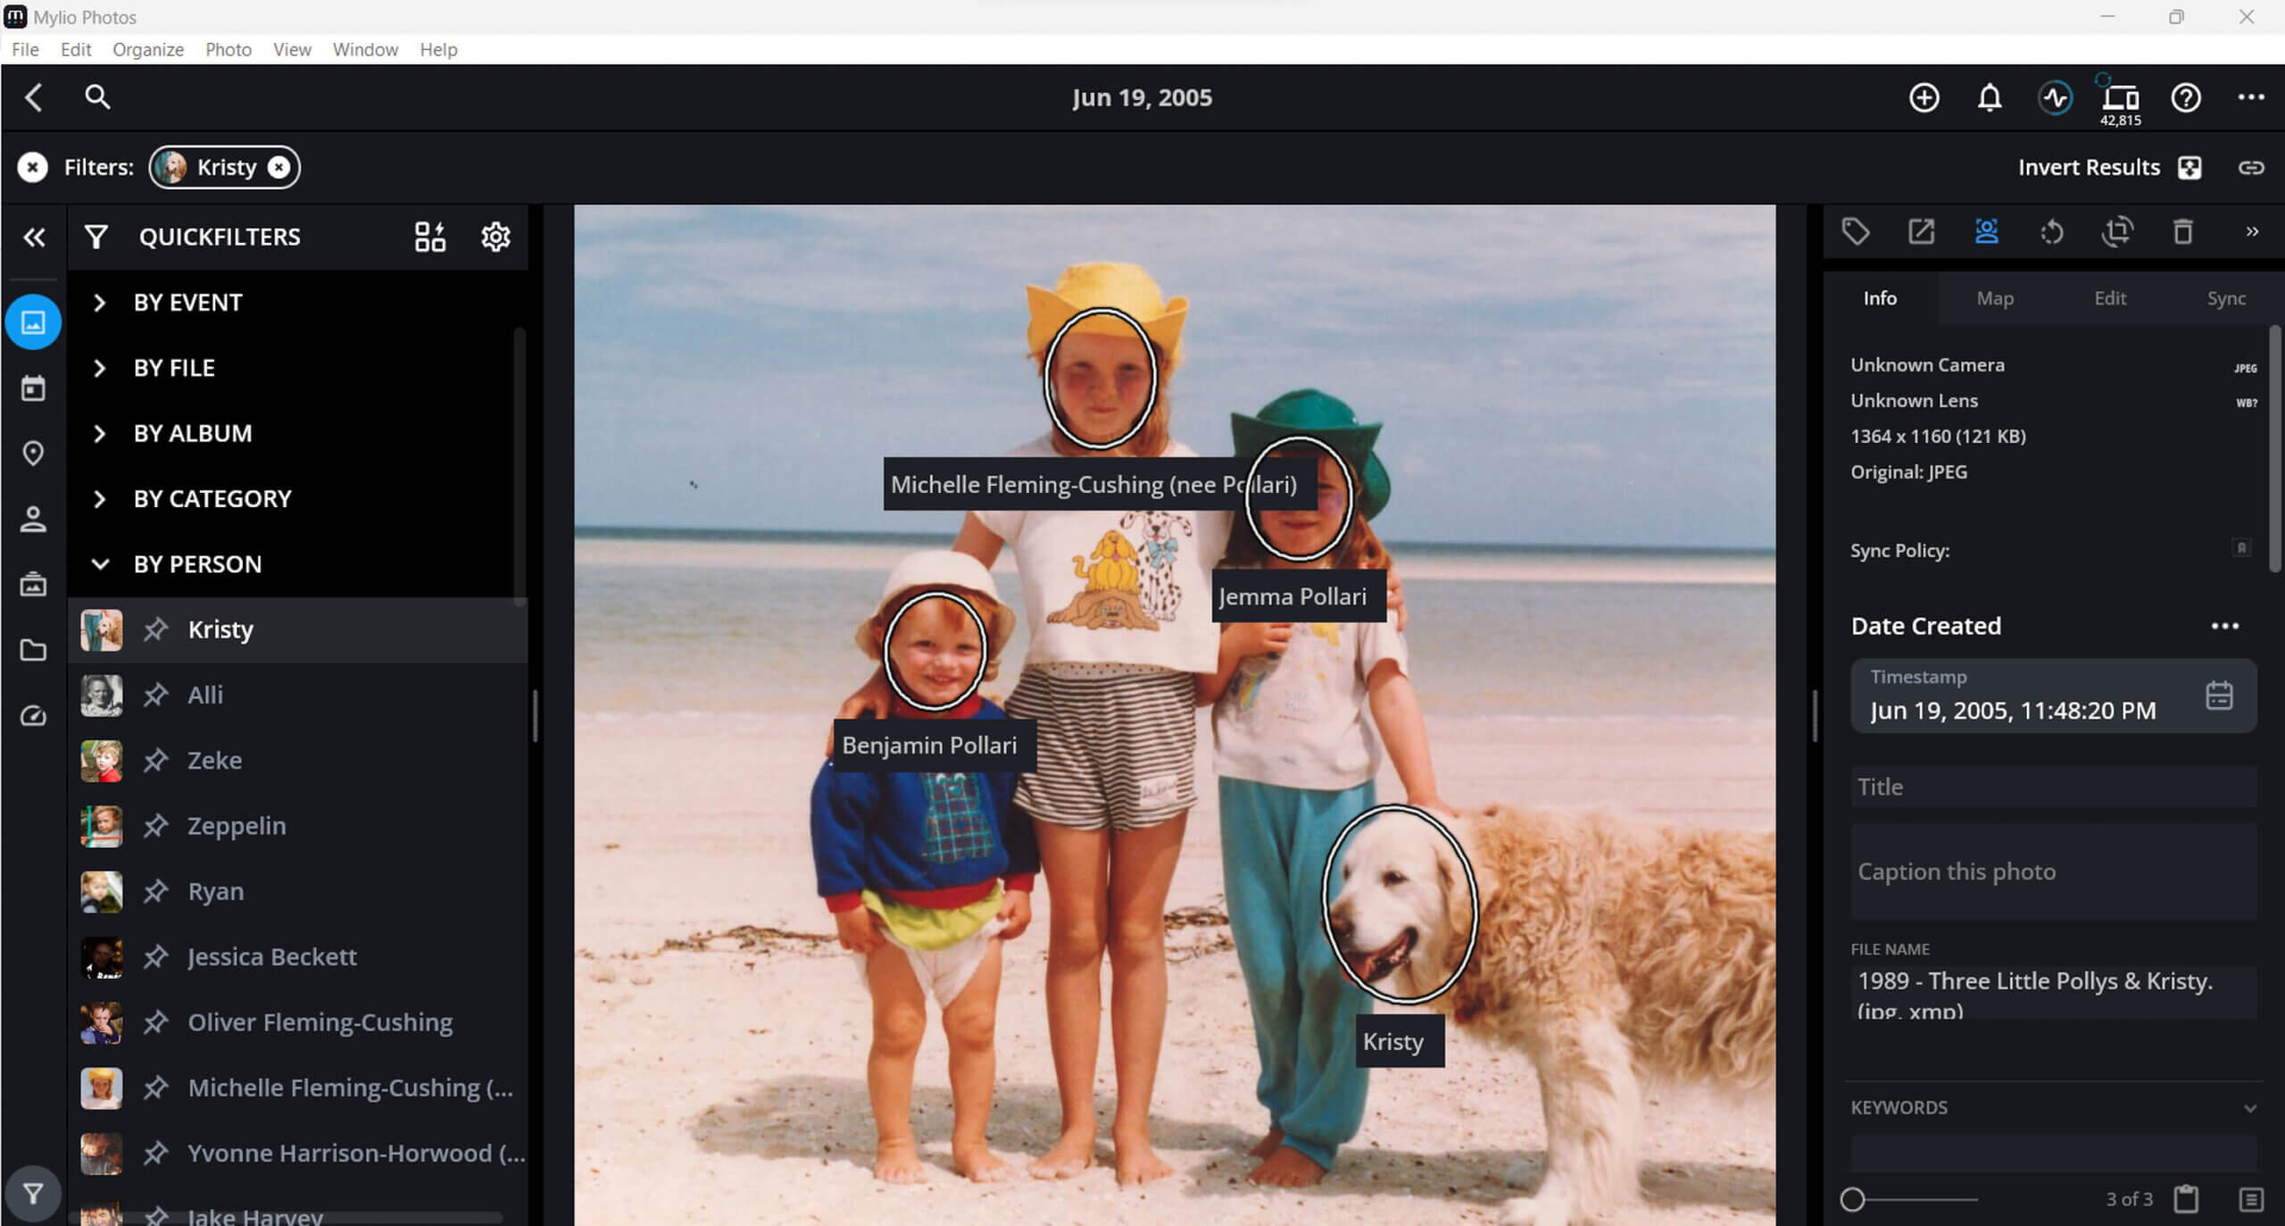Image resolution: width=2285 pixels, height=1226 pixels.
Task: Click the notifications bell icon
Action: pyautogui.click(x=1989, y=97)
